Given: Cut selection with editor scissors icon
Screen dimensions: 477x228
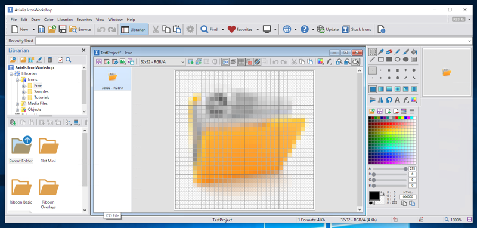Looking at the screenshot, I should click(x=294, y=62).
